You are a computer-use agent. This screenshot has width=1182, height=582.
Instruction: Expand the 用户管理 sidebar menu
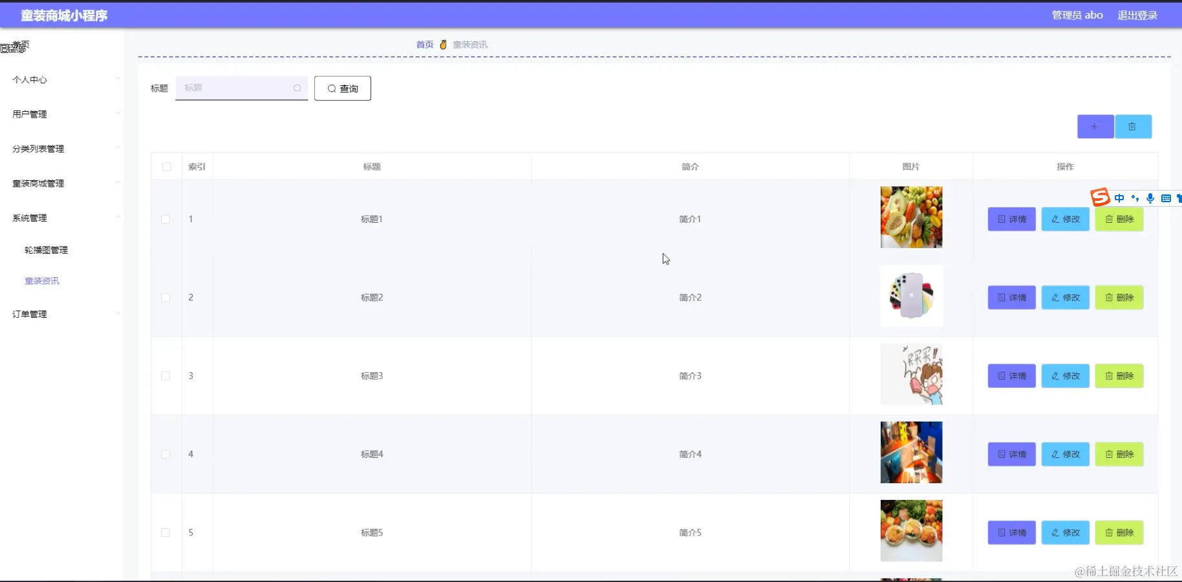[x=62, y=114]
